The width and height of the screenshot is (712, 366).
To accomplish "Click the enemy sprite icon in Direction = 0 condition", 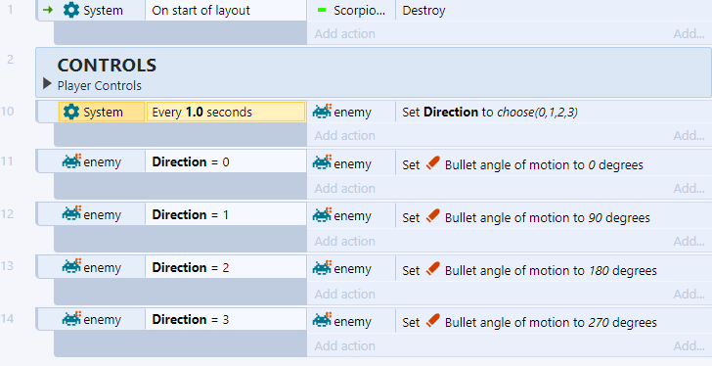I will click(x=71, y=161).
